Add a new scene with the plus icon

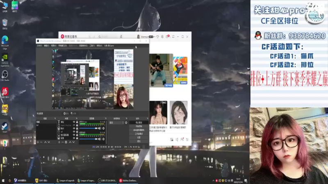click(x=38, y=142)
